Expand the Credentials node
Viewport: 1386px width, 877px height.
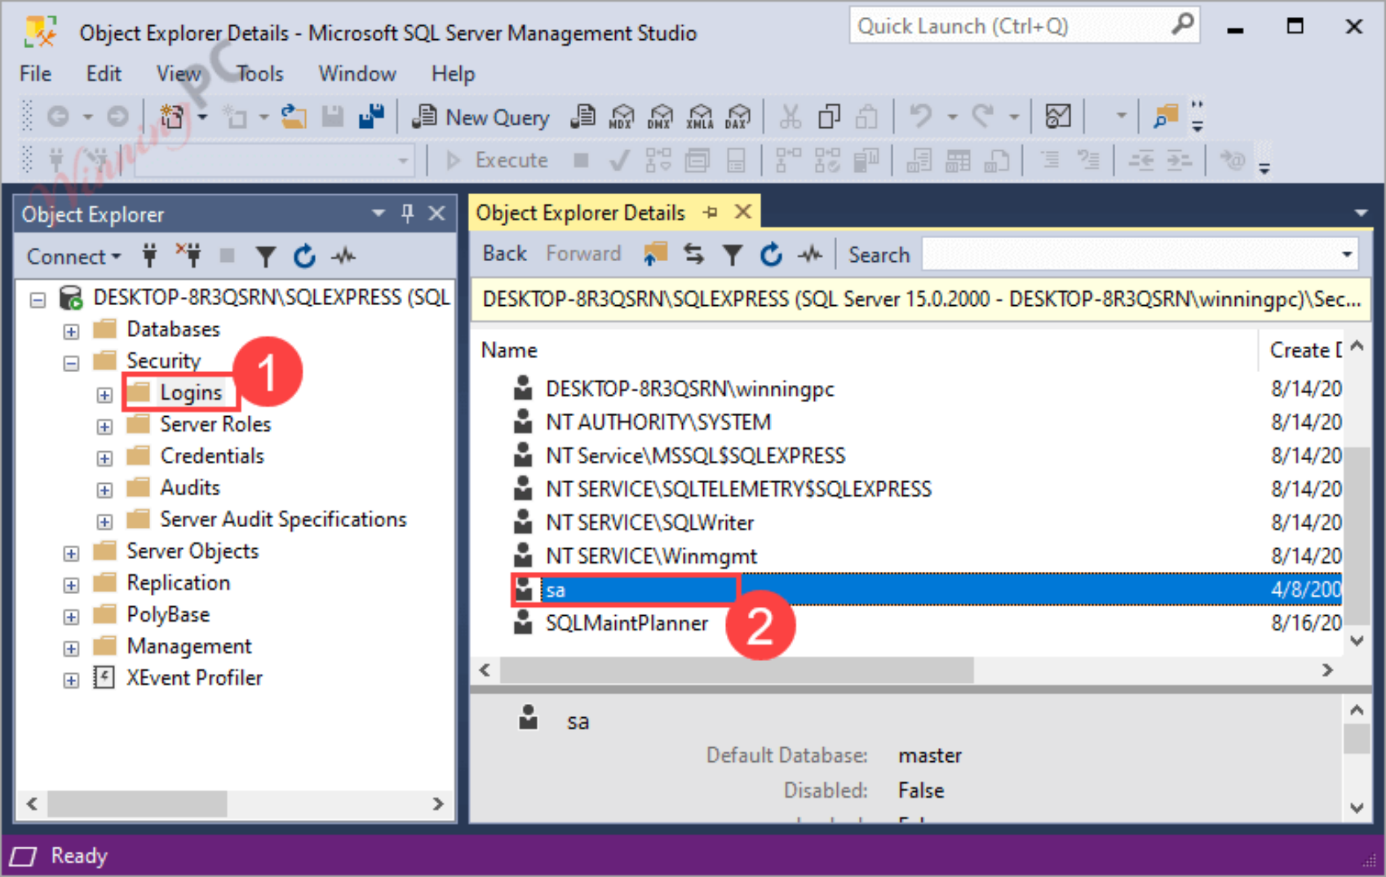point(104,458)
